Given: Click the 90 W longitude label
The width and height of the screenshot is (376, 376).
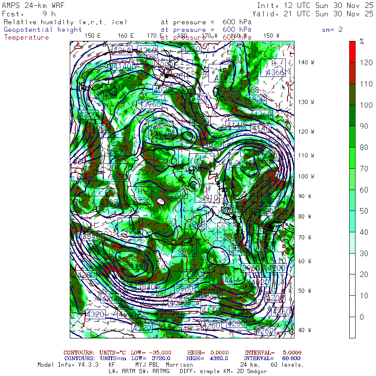Looking at the screenshot, I should (304, 196).
